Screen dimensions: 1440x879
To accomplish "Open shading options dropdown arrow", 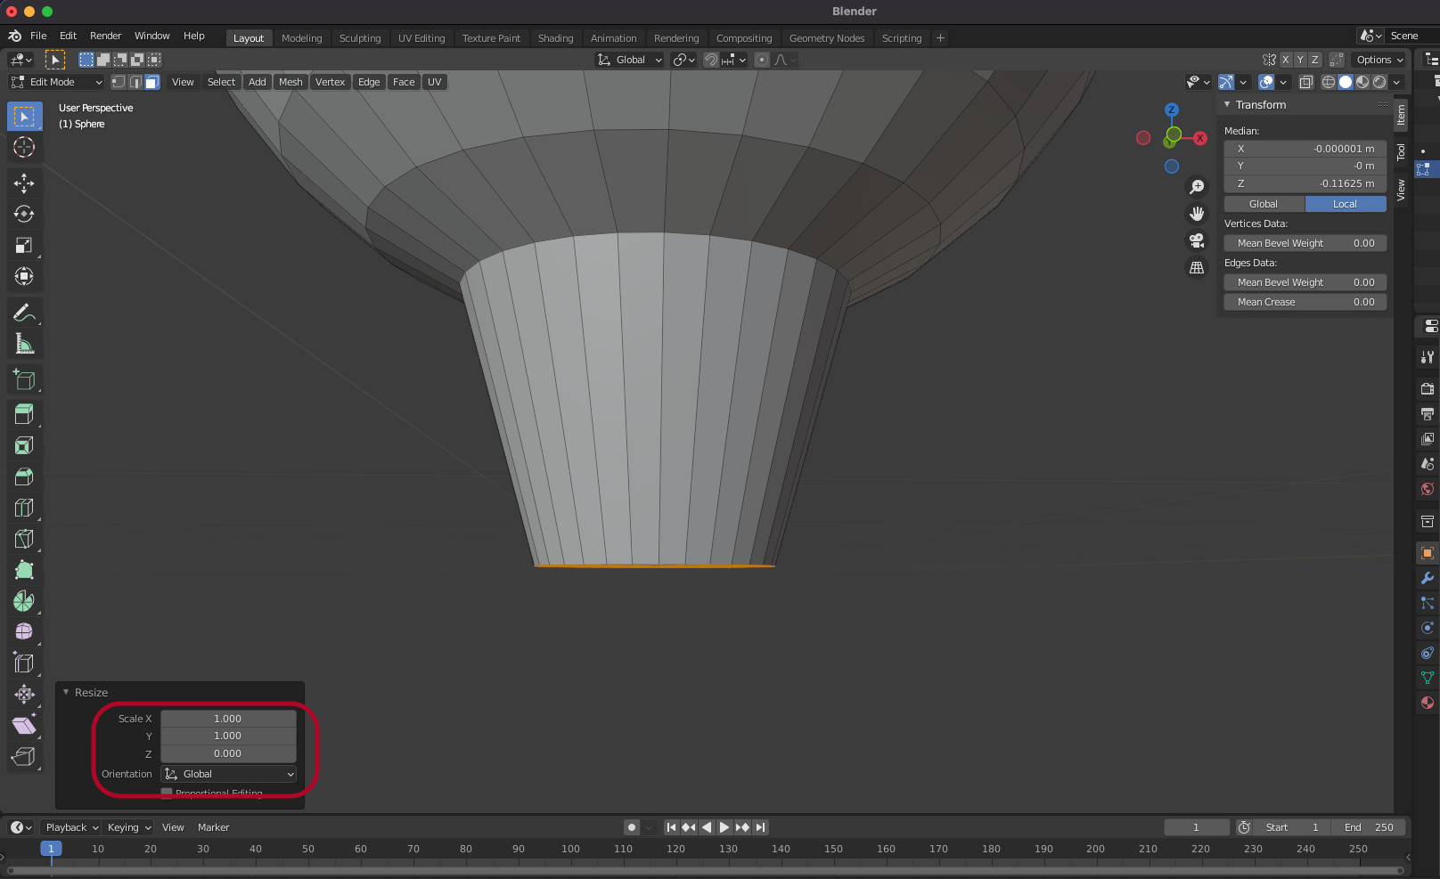I will 1396,82.
